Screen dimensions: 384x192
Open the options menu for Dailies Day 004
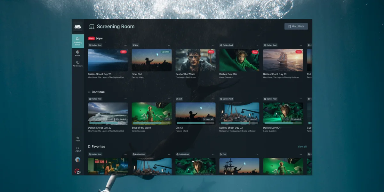301,99
